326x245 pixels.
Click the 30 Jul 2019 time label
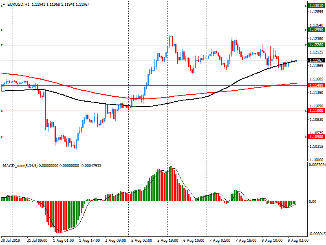tap(11, 241)
